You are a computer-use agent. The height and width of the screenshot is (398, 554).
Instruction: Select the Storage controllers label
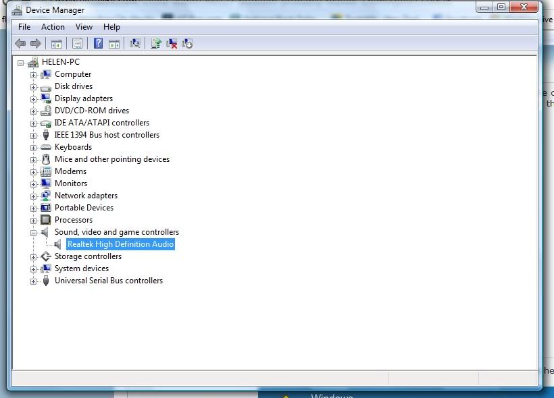click(x=88, y=256)
